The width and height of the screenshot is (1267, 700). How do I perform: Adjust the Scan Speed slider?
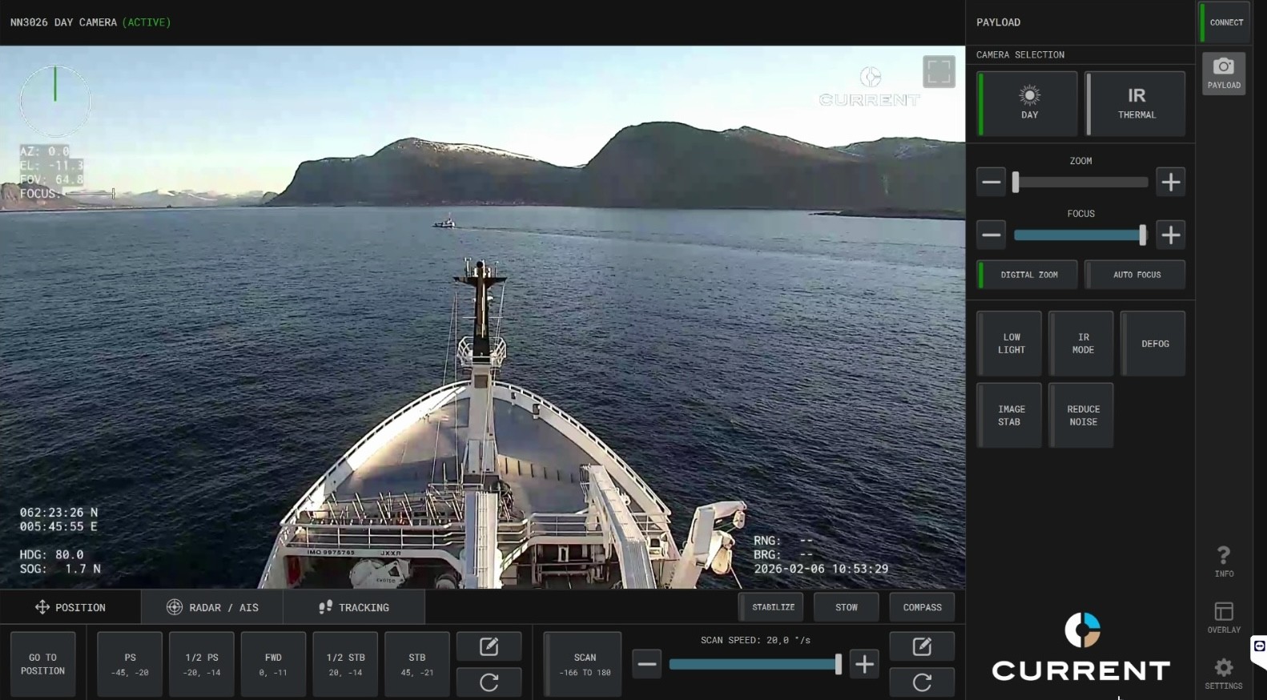click(755, 664)
